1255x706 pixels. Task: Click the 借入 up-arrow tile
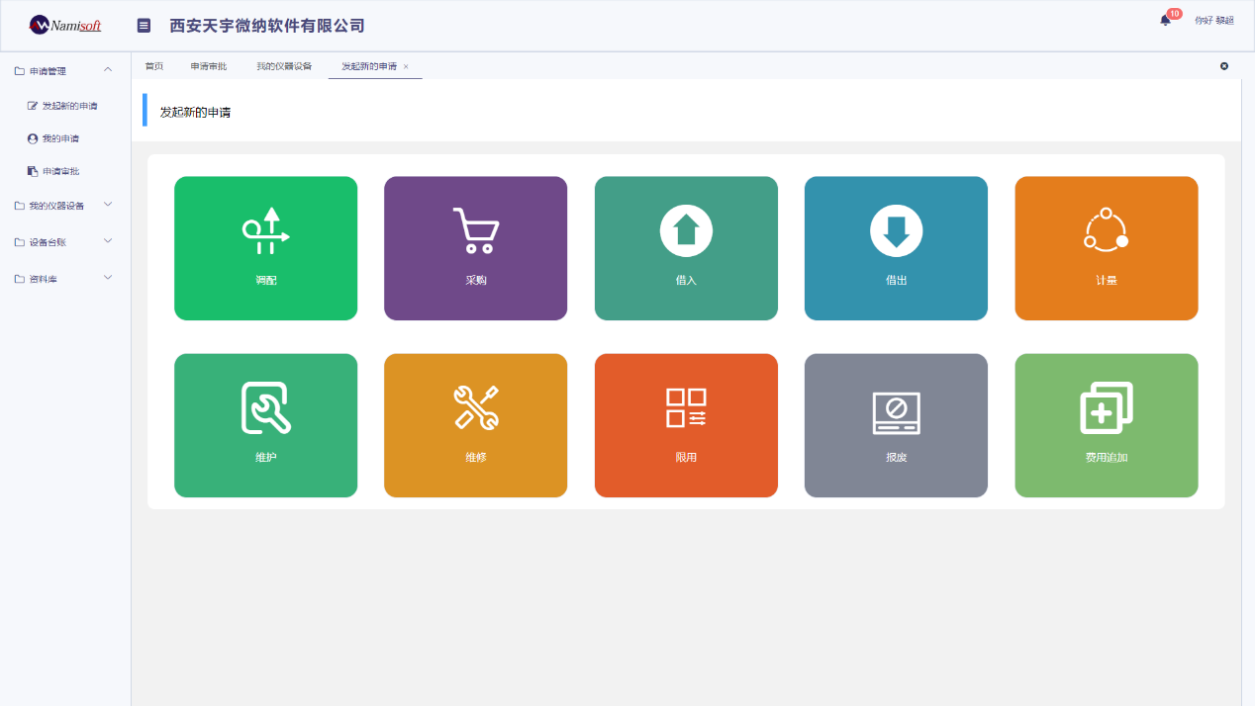pos(686,248)
